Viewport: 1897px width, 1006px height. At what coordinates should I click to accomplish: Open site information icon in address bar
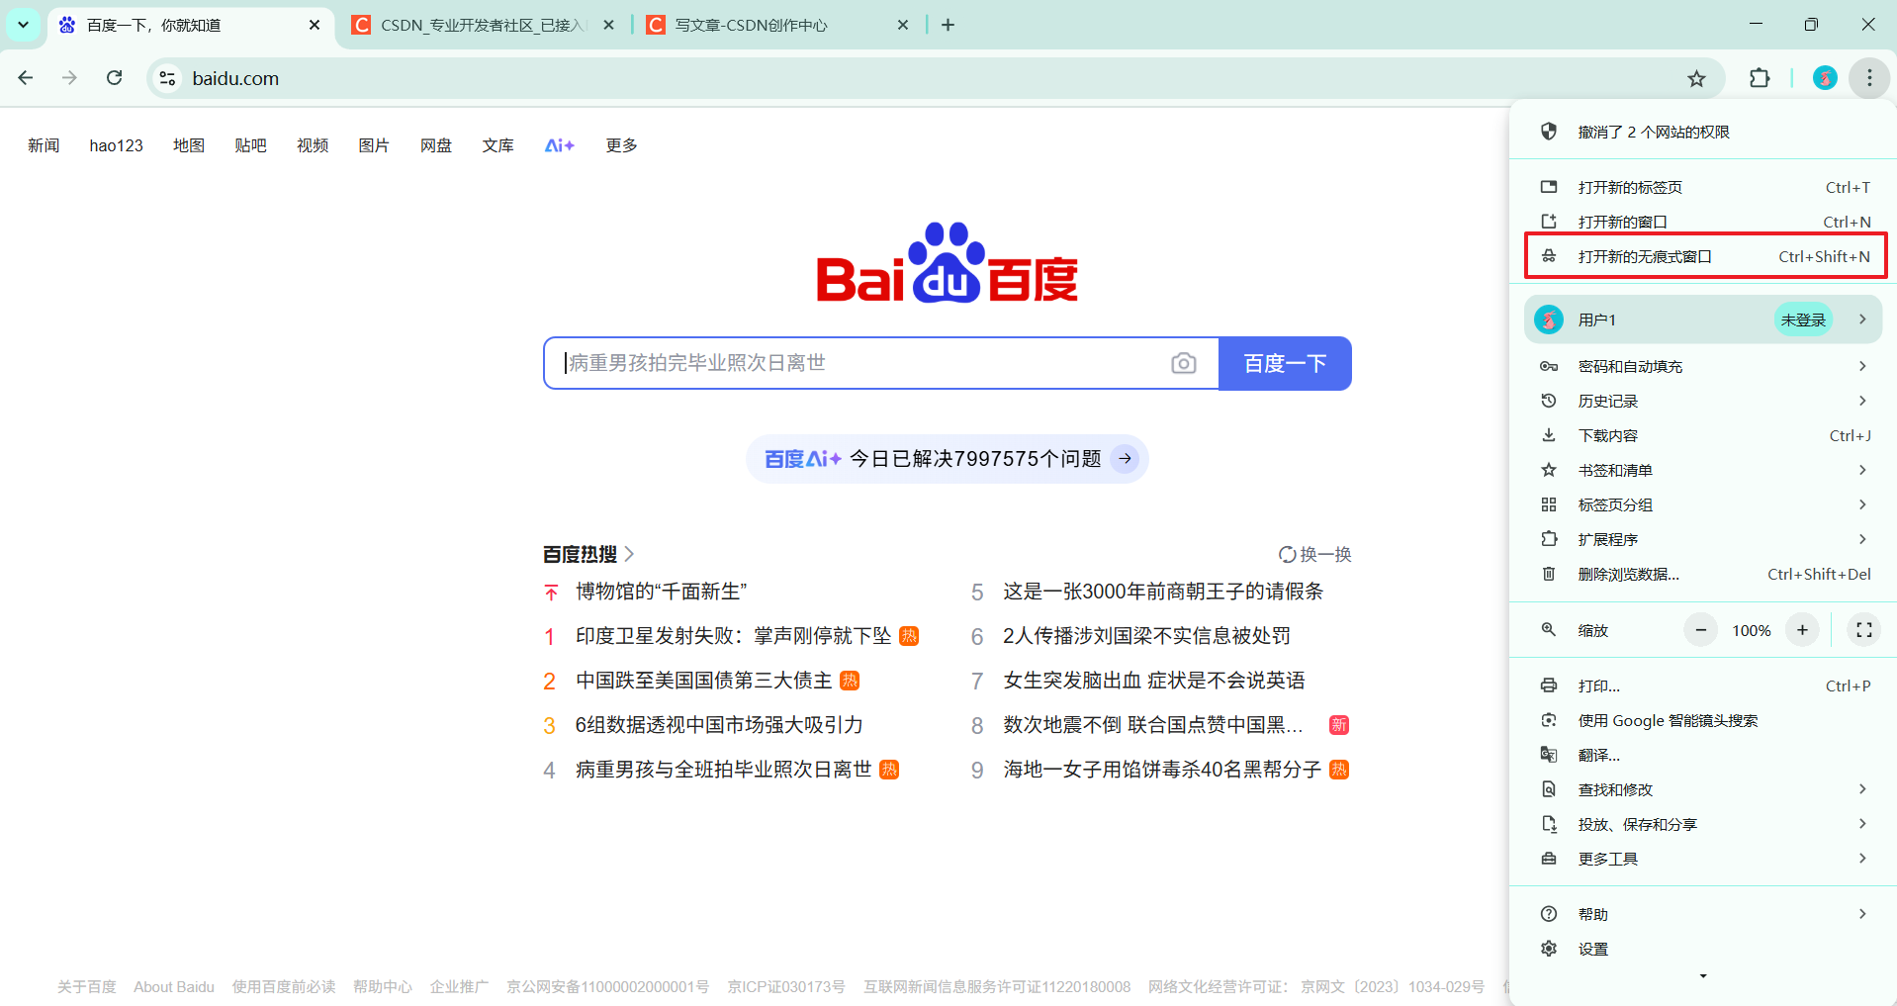(x=167, y=78)
